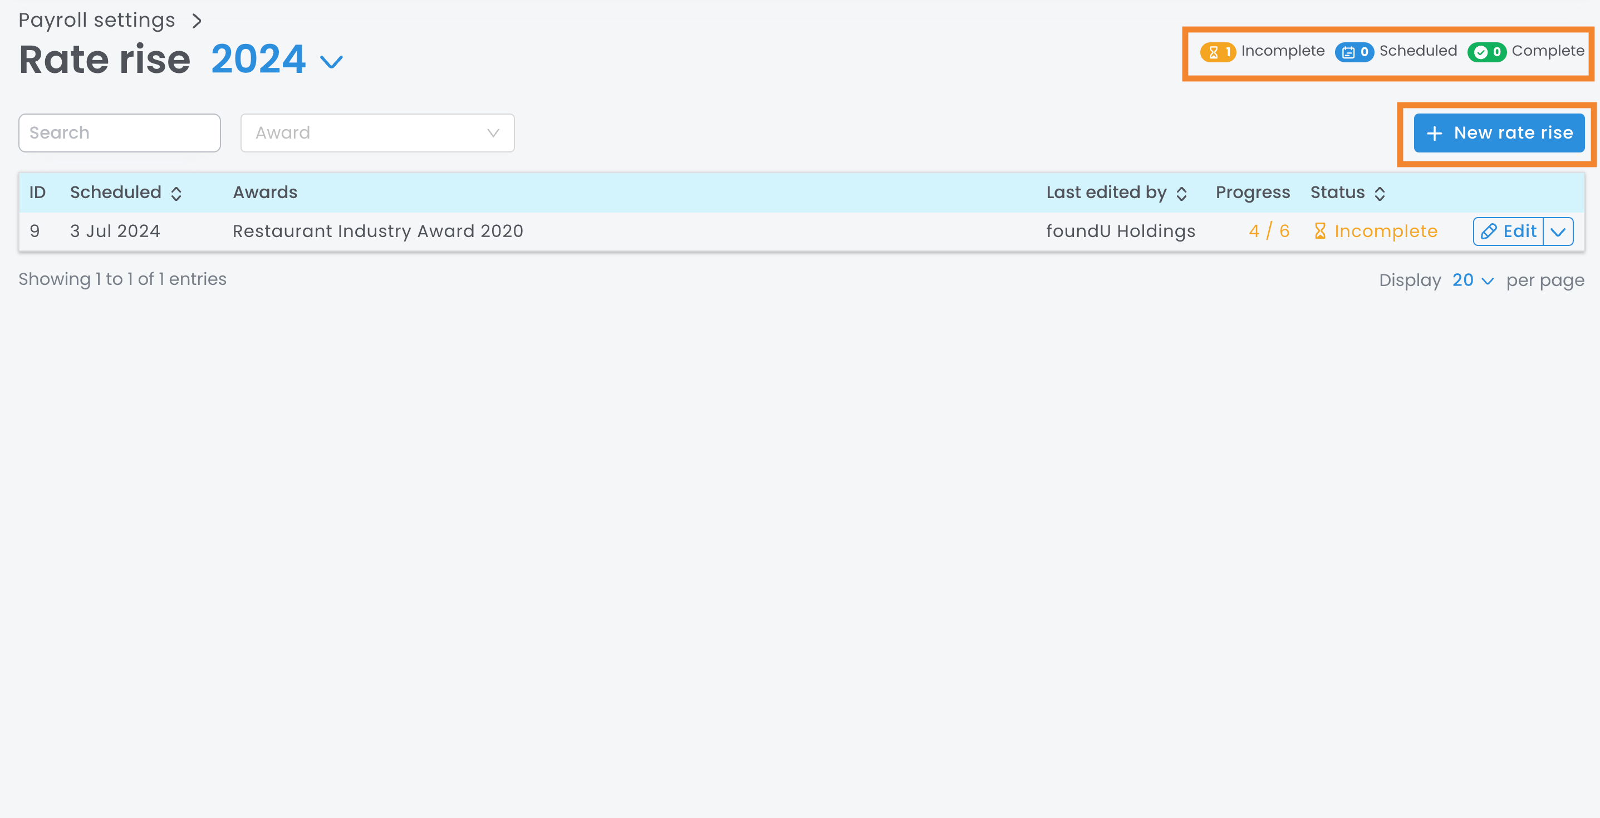Click into the Search field
This screenshot has width=1600, height=818.
pyautogui.click(x=119, y=133)
